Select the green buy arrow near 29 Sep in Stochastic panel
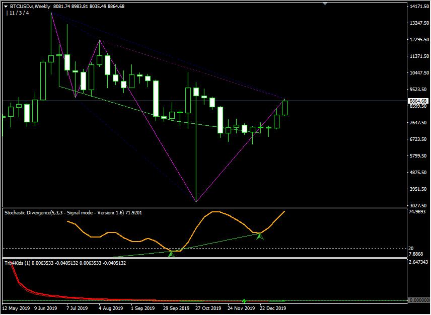Viewport: 431px width, 315px height. click(x=171, y=254)
